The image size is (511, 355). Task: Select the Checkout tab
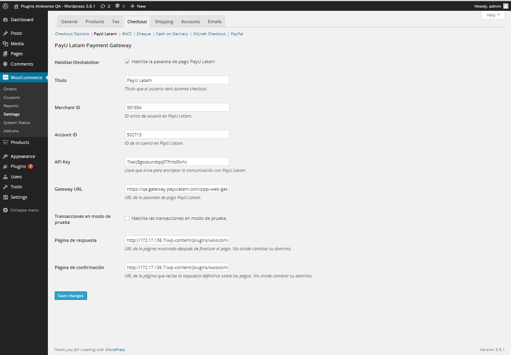pos(137,22)
